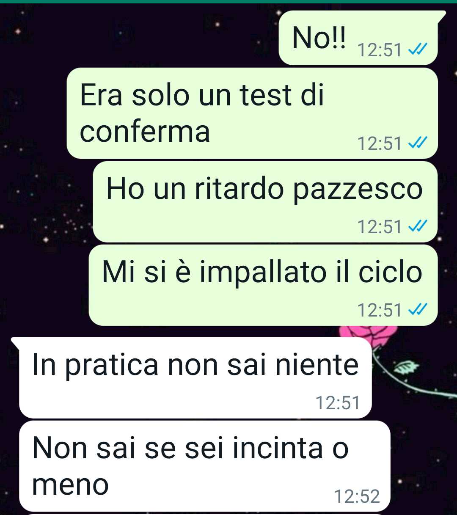Tap the double checkmark on "Era solo un test di conferma"
Image resolution: width=457 pixels, height=515 pixels.
pos(417,144)
